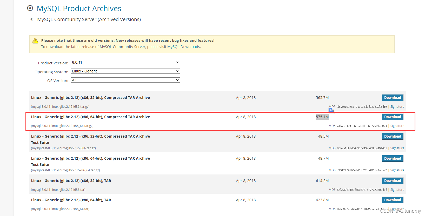
Task: Click MD5 hash c1b7e64241866ed68f7c637c99fe39a4
Action: [362, 126]
